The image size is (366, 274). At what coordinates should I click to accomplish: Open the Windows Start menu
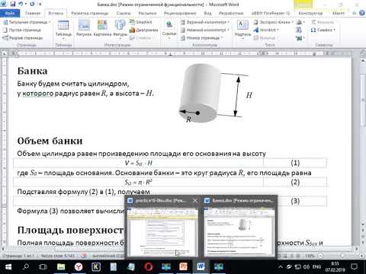coord(8,266)
